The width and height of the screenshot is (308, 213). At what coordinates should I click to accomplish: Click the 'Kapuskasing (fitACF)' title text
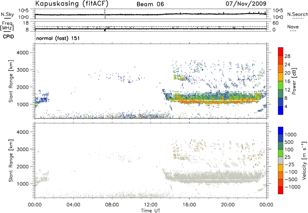click(72, 4)
